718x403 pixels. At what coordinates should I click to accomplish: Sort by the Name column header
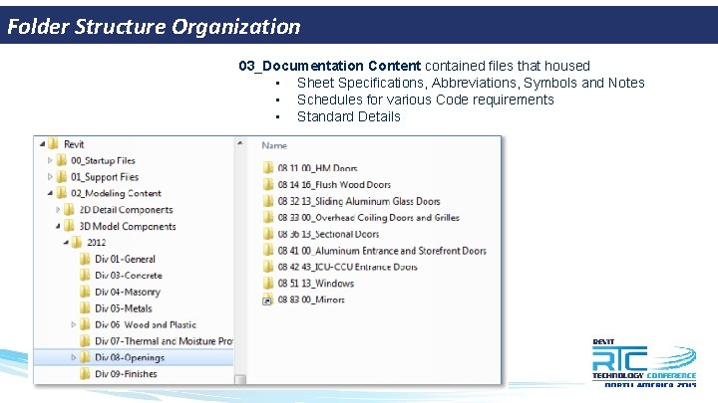click(x=274, y=145)
